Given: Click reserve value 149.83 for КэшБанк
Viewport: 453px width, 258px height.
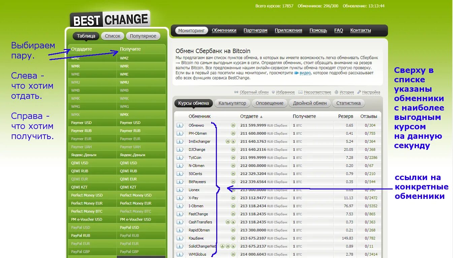Looking at the screenshot, I should click(348, 238).
